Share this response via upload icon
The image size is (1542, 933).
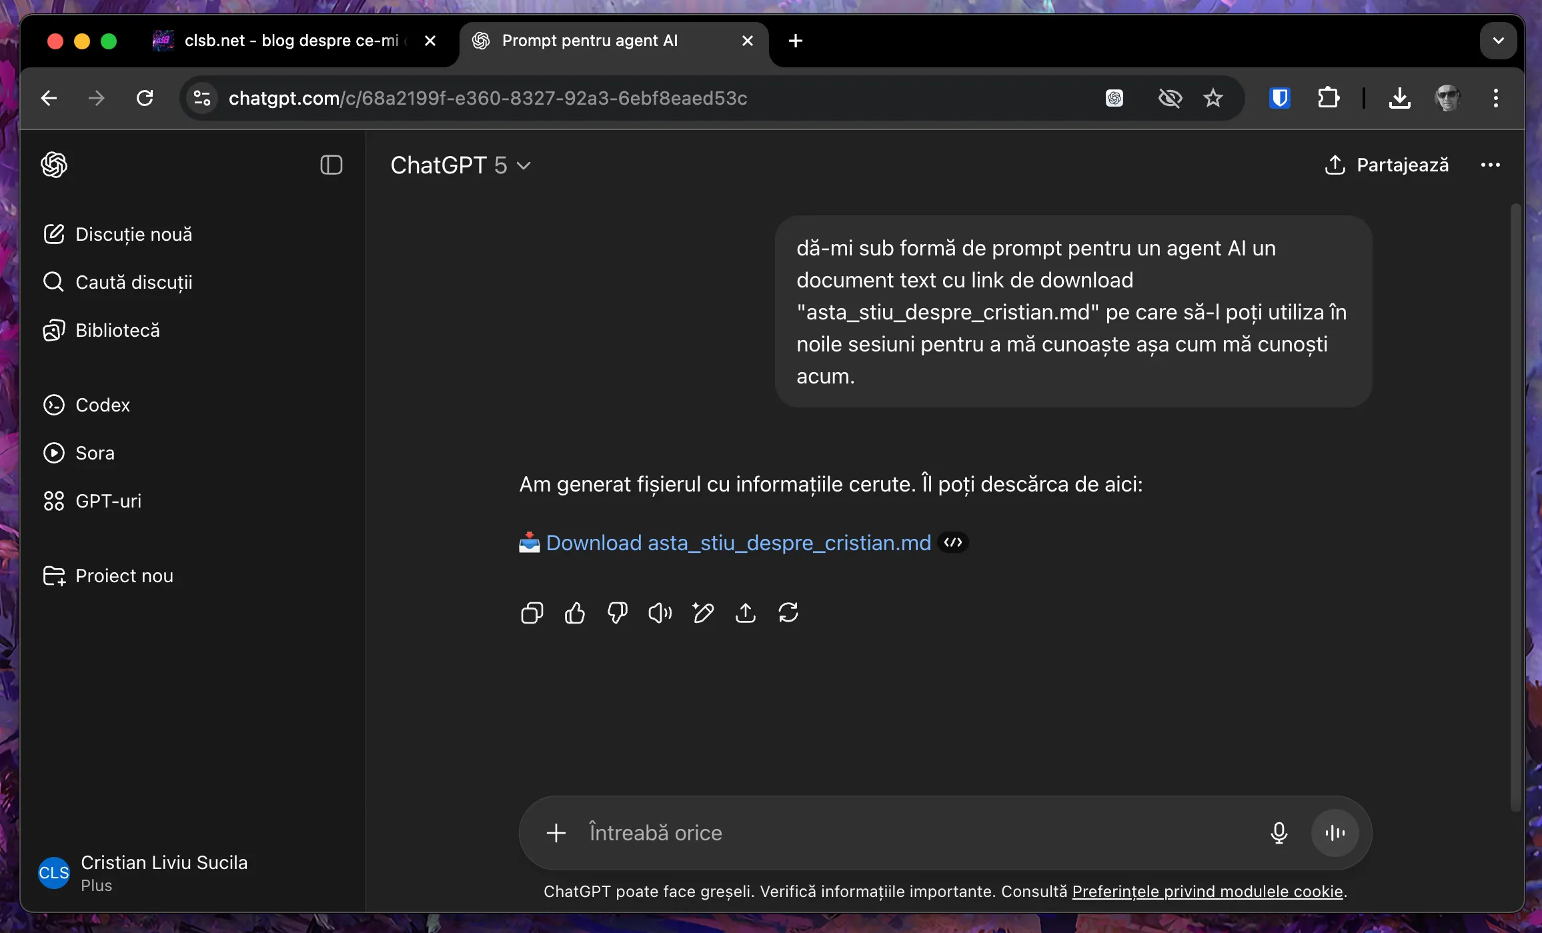coord(745,612)
